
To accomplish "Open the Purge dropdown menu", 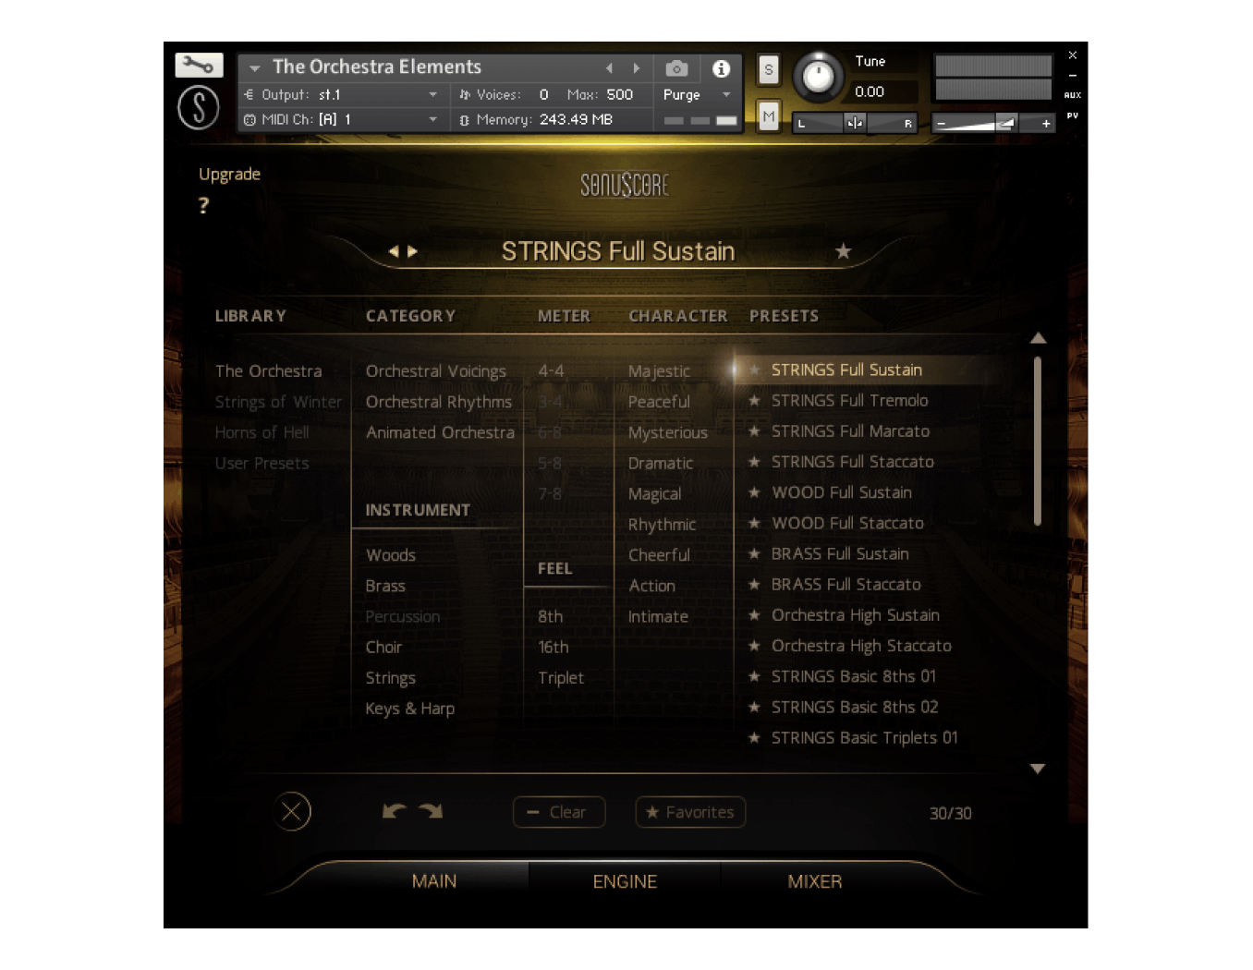I will (x=697, y=94).
